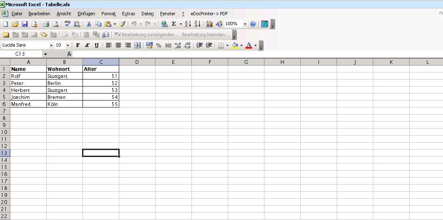This screenshot has width=443, height=220.
Task: Open the Einfügen menu
Action: tap(86, 14)
